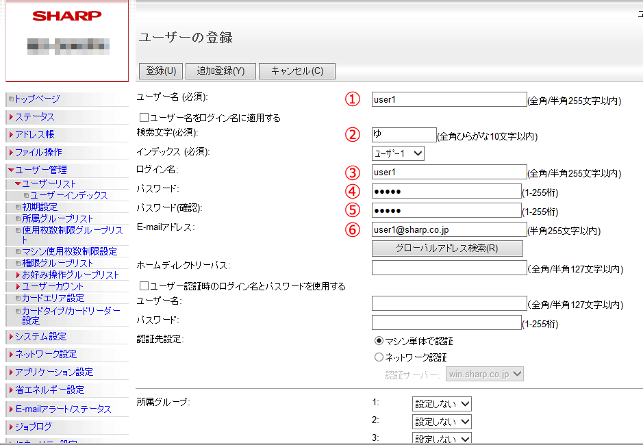Open 所属グループ 2 dropdown
Image resolution: width=643 pixels, height=445 pixels.
coord(442,422)
